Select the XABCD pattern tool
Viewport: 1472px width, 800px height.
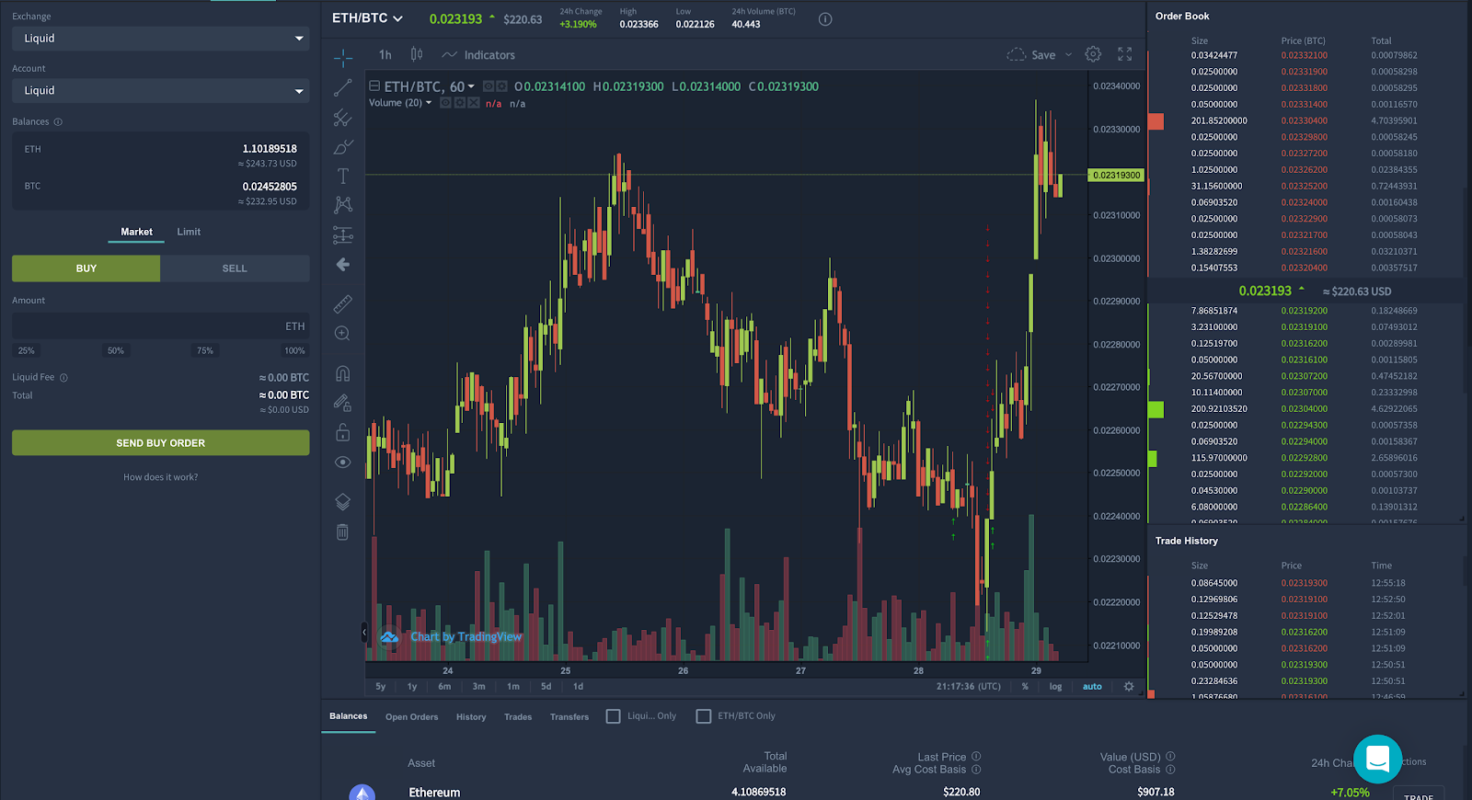pos(343,205)
